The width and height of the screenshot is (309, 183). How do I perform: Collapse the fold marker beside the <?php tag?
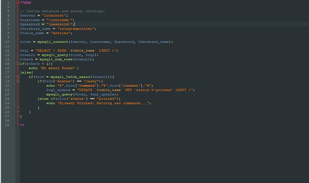pos(18,3)
